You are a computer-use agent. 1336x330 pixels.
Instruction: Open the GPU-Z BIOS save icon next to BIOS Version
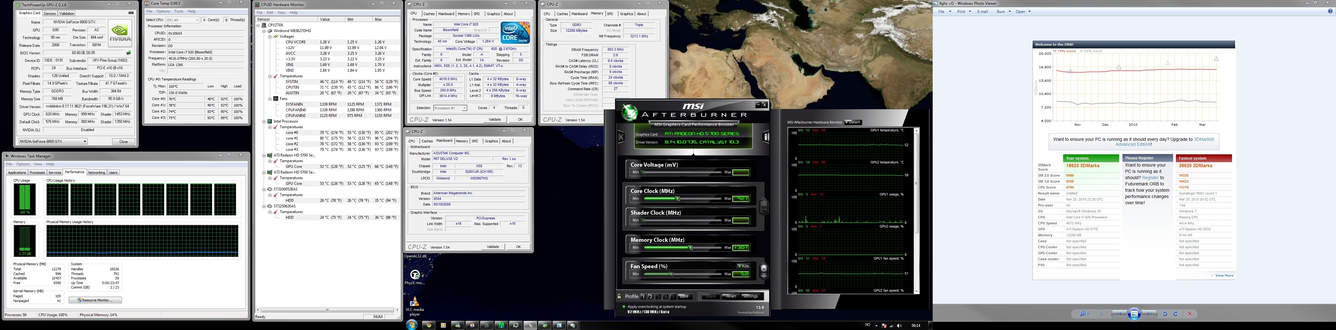(x=129, y=53)
